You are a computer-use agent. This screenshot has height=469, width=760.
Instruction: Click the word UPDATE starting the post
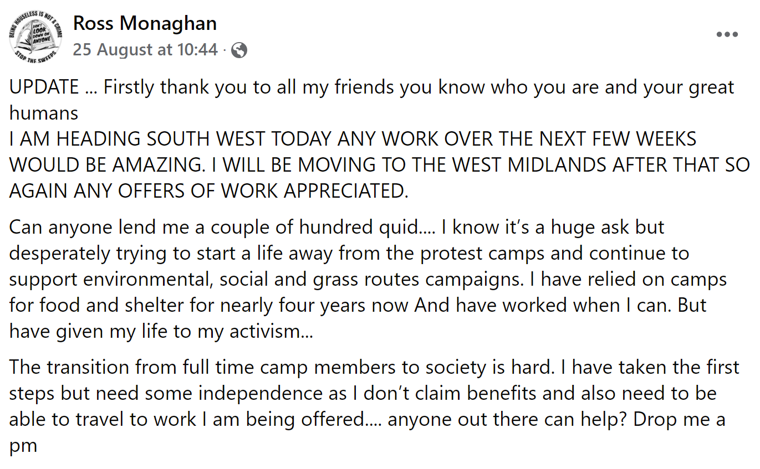point(44,87)
